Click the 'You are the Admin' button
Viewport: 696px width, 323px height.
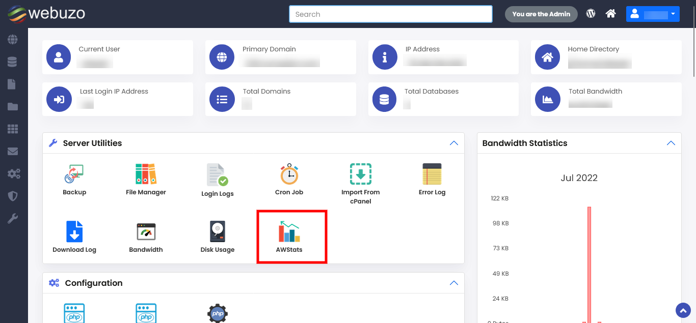[x=541, y=14]
